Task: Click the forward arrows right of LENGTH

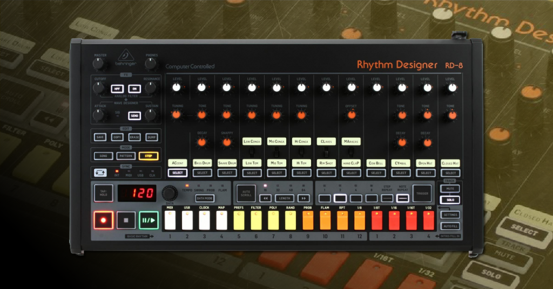Action: coord(303,198)
